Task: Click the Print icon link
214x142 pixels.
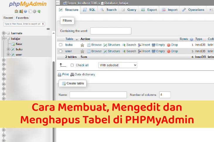Action: click(x=63, y=75)
